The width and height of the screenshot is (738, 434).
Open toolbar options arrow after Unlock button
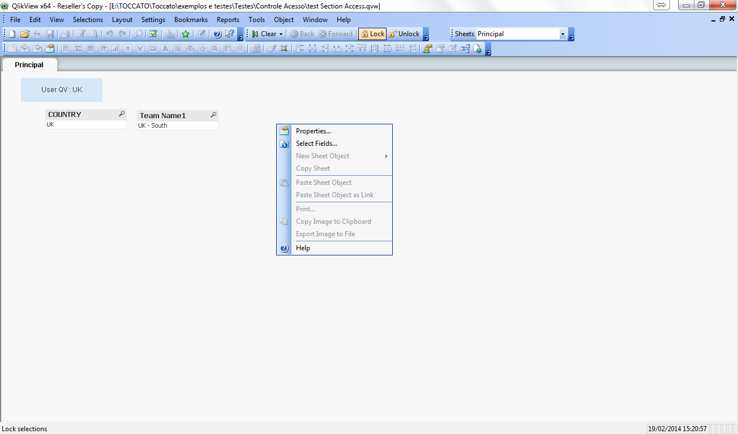(426, 34)
